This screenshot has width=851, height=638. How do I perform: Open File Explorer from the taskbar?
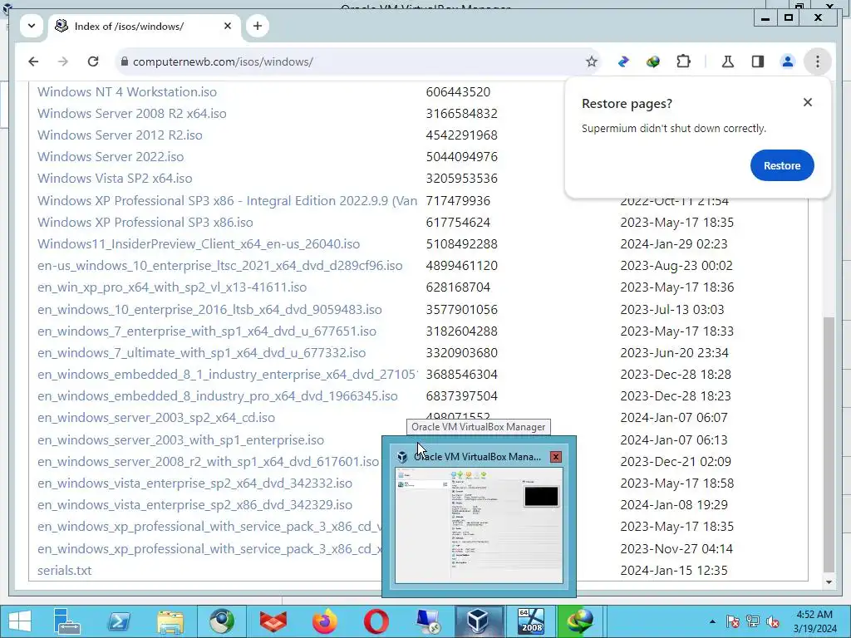click(x=170, y=621)
